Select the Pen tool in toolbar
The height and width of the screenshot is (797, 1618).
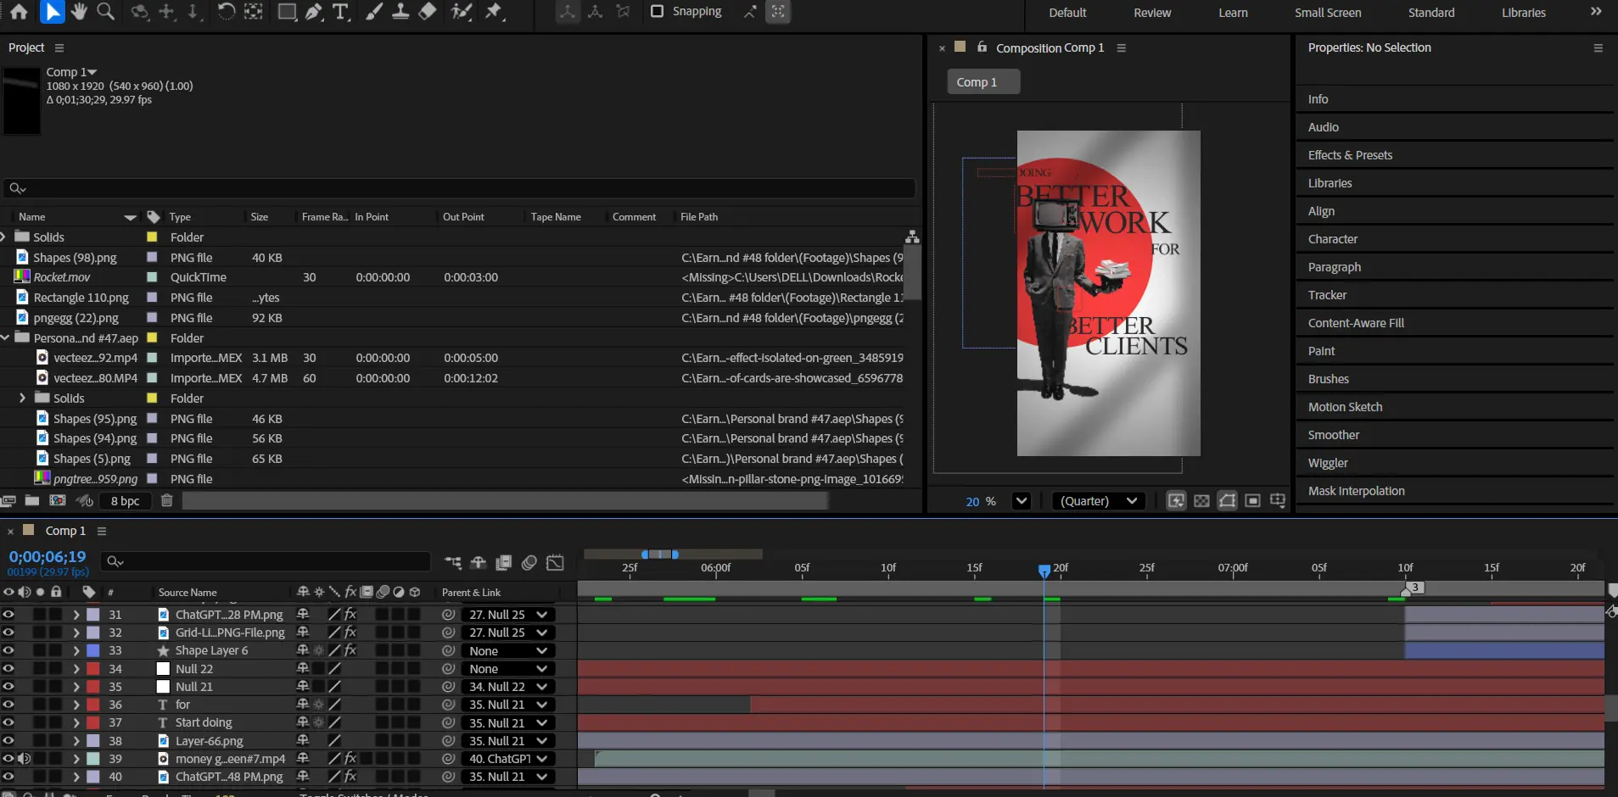coord(314,12)
